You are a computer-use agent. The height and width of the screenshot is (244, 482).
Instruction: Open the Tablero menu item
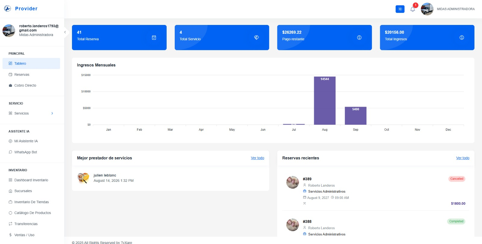click(31, 63)
